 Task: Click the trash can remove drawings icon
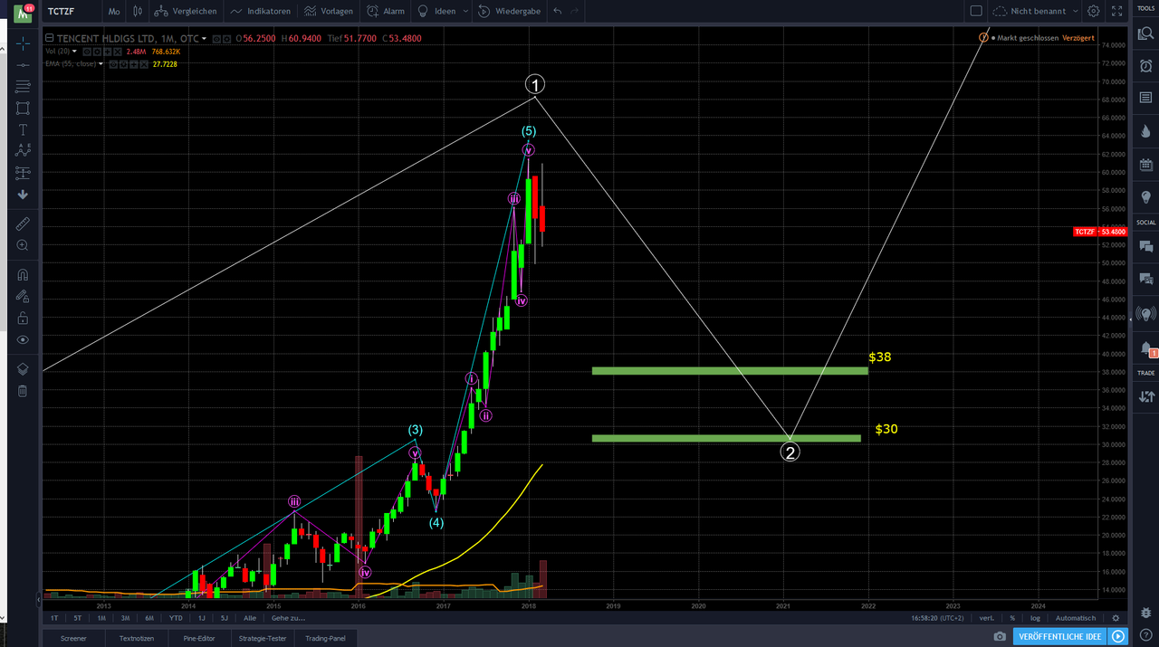pyautogui.click(x=23, y=391)
